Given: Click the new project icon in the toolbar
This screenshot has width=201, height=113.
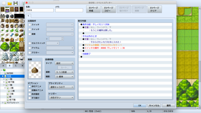Looking at the screenshot, I should 4,3.
